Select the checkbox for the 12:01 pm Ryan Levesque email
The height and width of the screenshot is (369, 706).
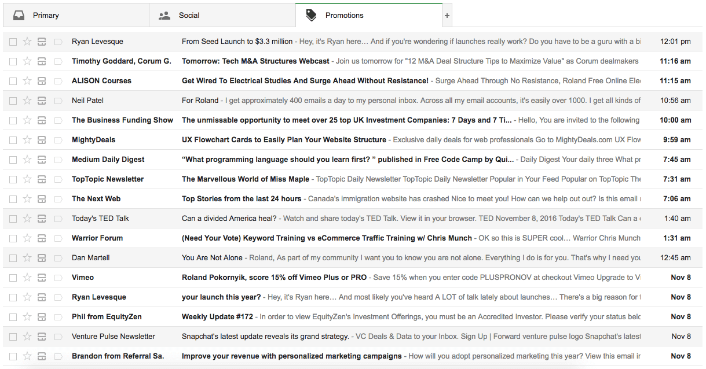tap(13, 42)
